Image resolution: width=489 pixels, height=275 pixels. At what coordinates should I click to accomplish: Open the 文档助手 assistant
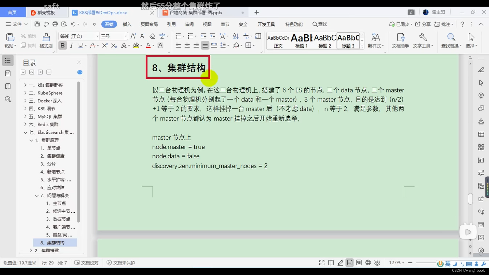pos(400,41)
